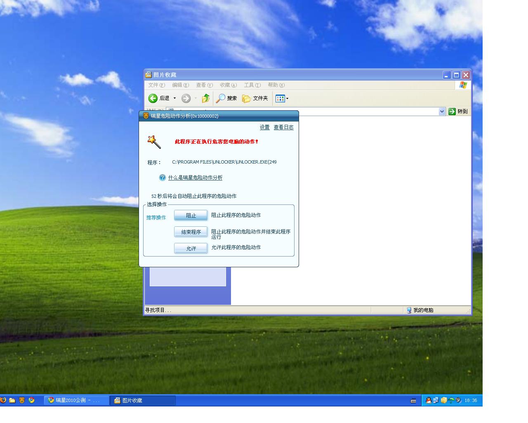Click the up one level folder icon

coord(205,98)
